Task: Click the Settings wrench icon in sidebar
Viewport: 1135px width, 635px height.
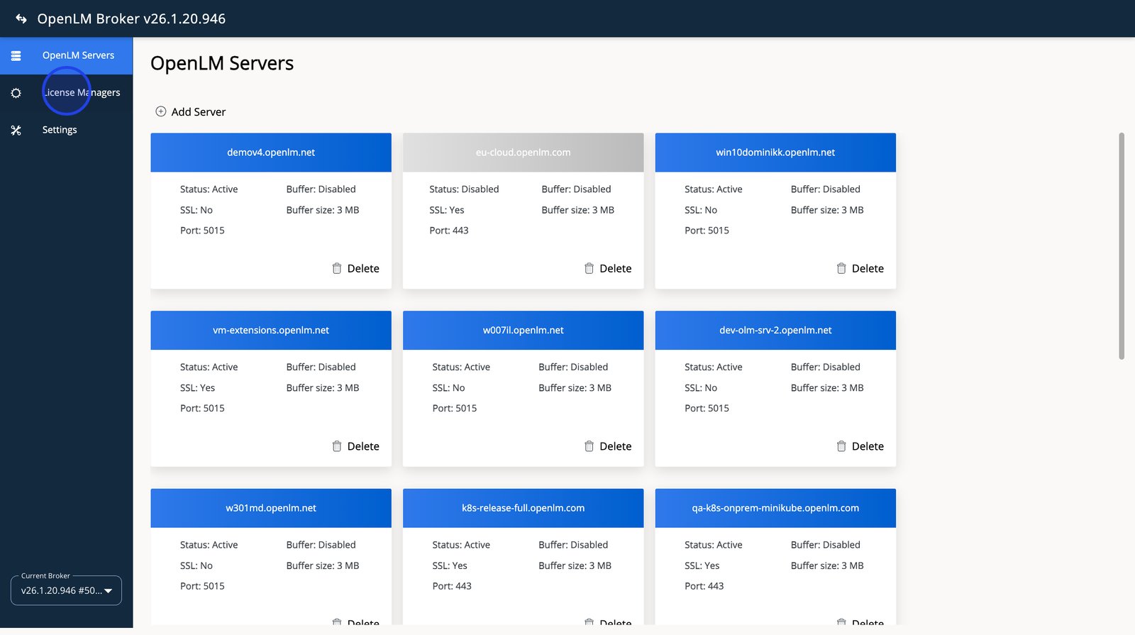Action: tap(16, 131)
